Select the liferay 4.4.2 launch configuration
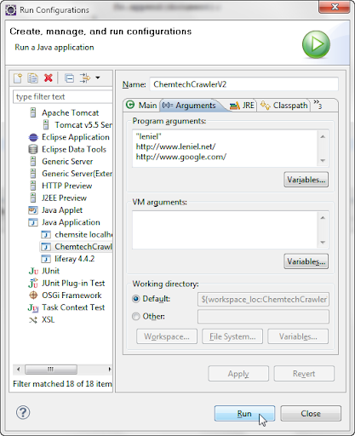Screen dimensions: 355x436 coord(68,259)
